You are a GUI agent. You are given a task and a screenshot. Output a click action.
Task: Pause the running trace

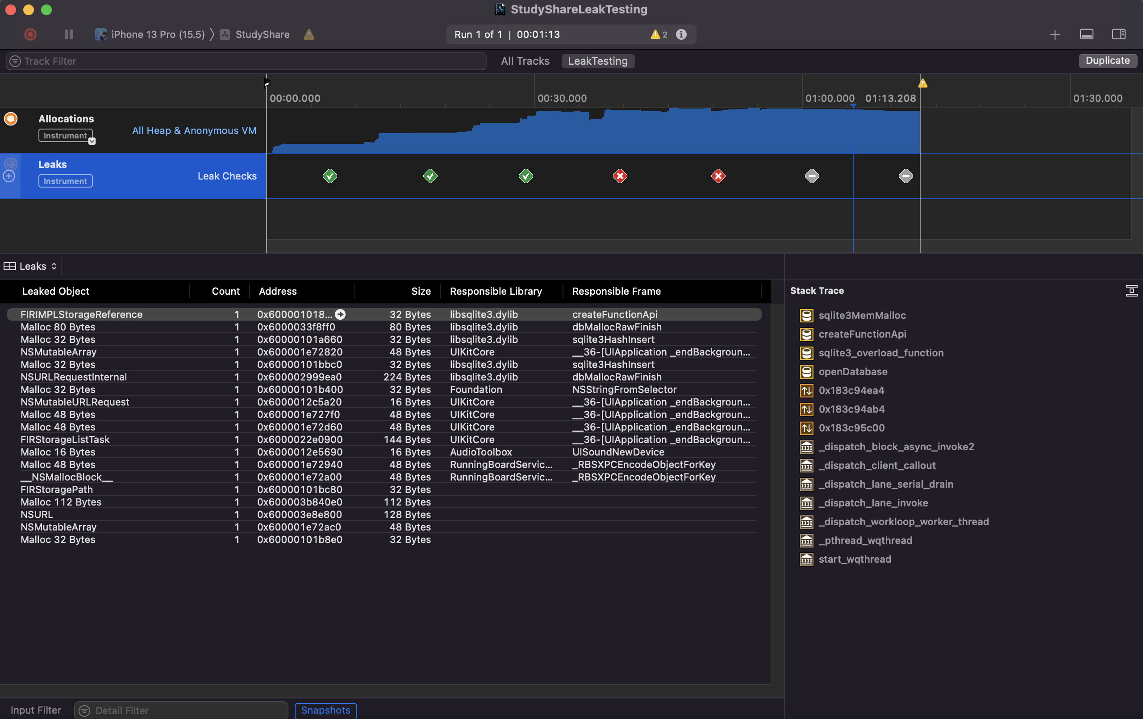click(x=68, y=34)
